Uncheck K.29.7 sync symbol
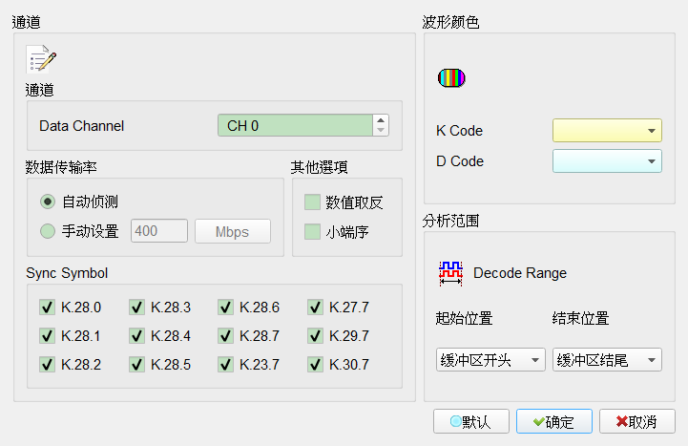Viewport: 688px width, 446px height. [x=316, y=336]
